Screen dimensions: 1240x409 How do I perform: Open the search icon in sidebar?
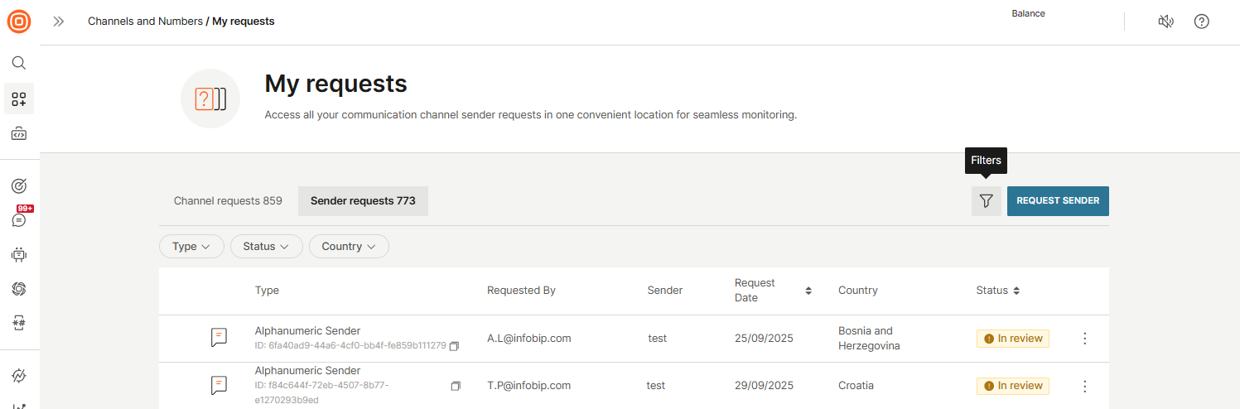point(19,63)
